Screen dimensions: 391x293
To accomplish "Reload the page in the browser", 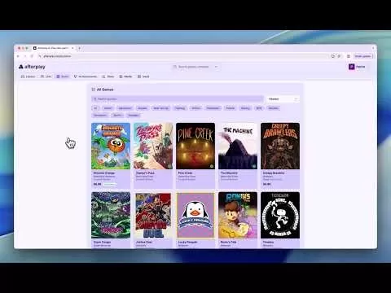I will 32,56.
